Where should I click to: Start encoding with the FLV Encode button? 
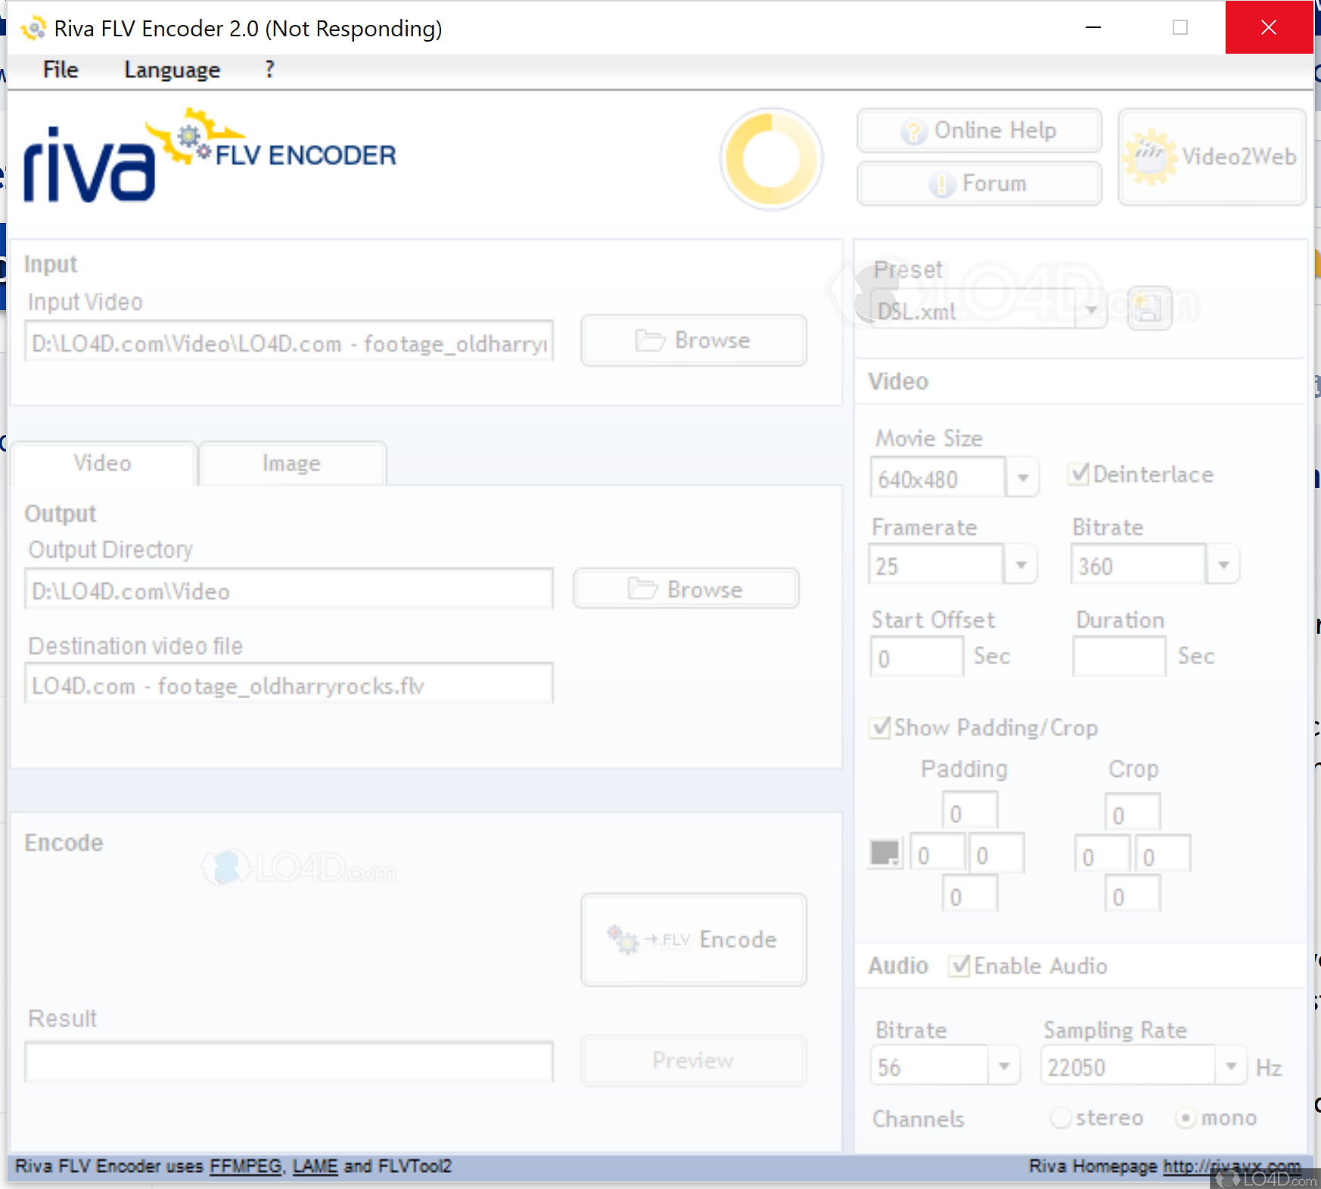[x=692, y=939]
